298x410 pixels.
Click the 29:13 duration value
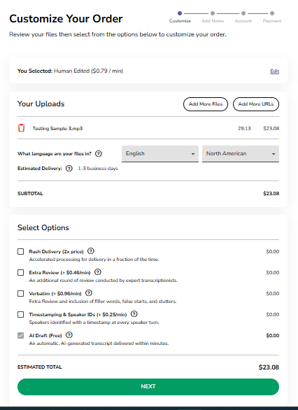point(244,128)
